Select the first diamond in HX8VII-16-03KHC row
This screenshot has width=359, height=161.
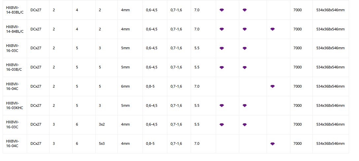222,105
